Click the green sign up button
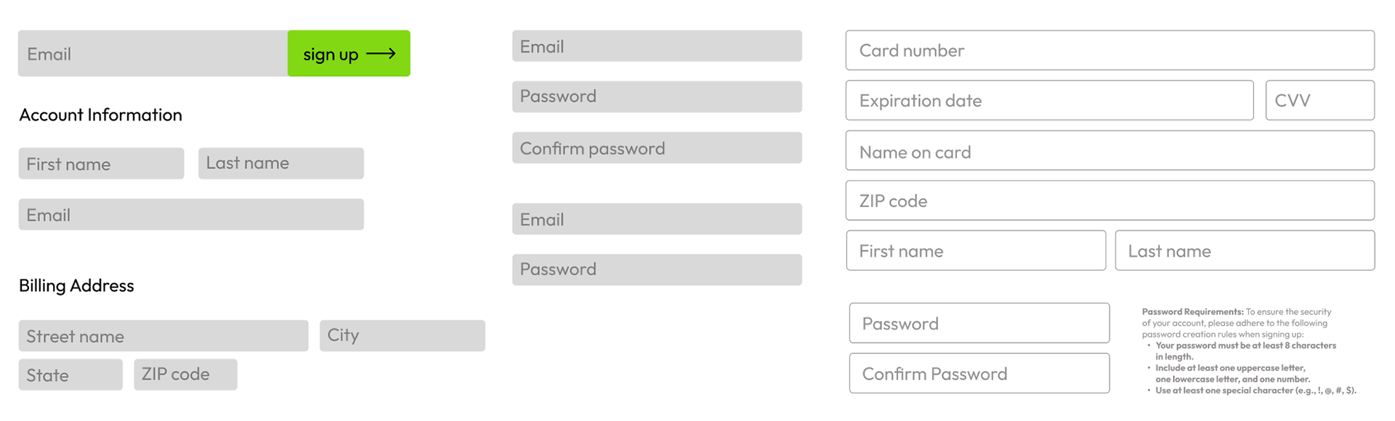Screen dimensions: 1395x421 coord(349,53)
